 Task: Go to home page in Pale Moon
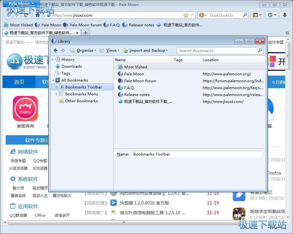tap(38, 15)
